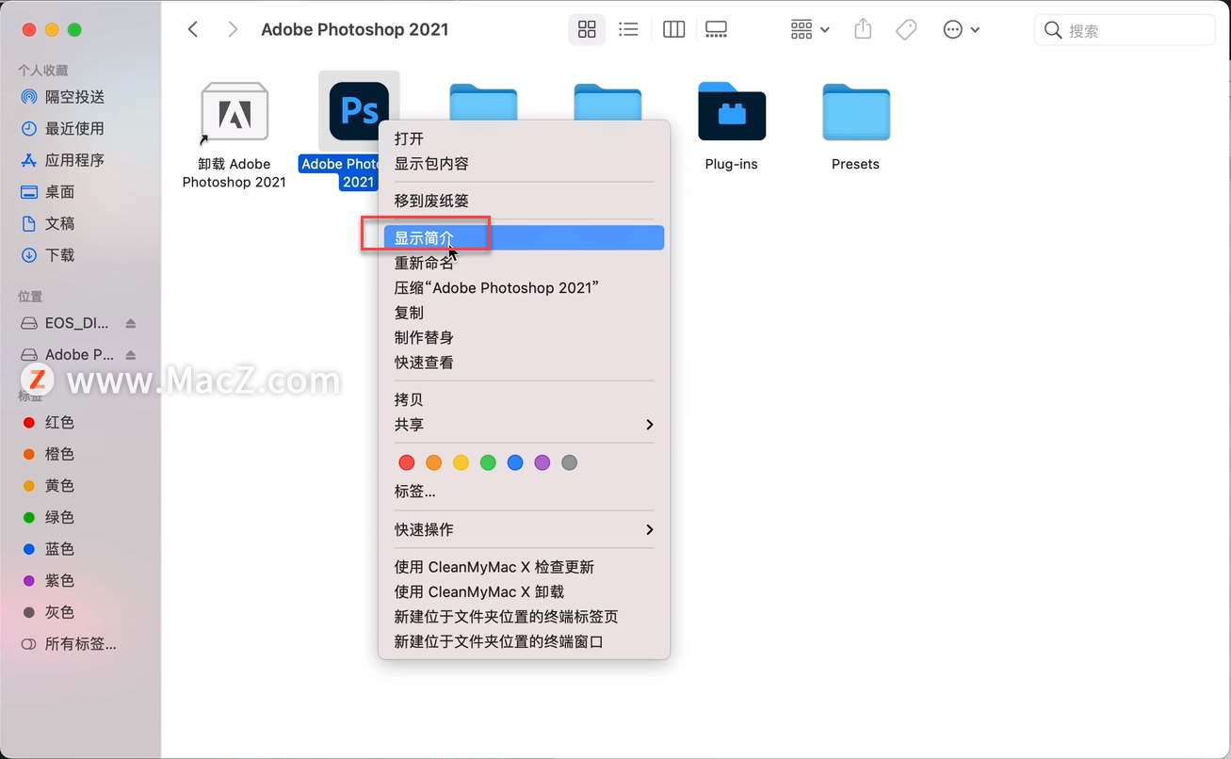
Task: Choose 压缩"Adobe Photoshop 2021" menu item
Action: pyautogui.click(x=524, y=287)
